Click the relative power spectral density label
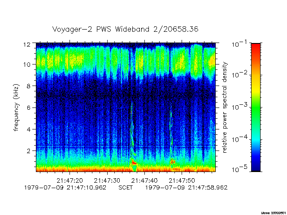The image size is (287, 215). (225, 107)
